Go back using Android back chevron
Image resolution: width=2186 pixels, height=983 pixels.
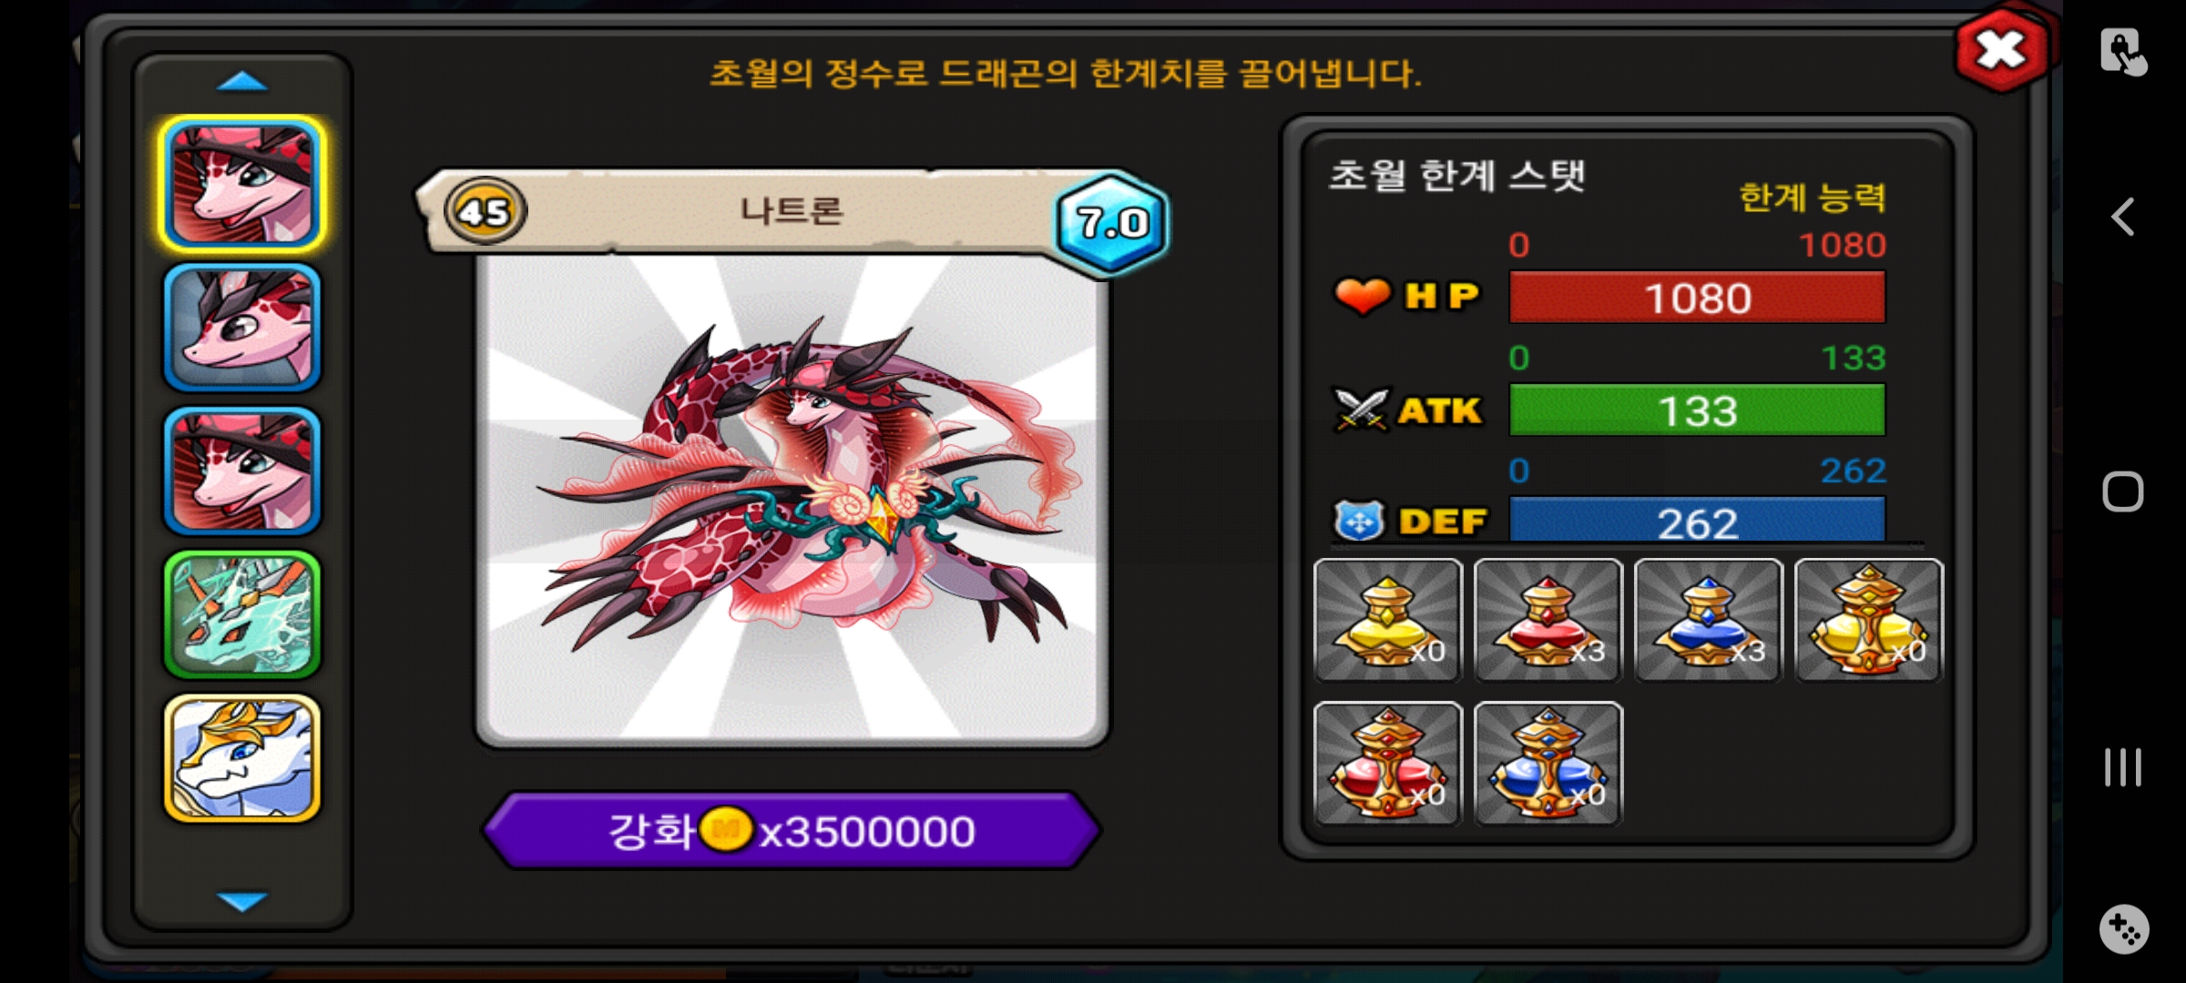2122,217
